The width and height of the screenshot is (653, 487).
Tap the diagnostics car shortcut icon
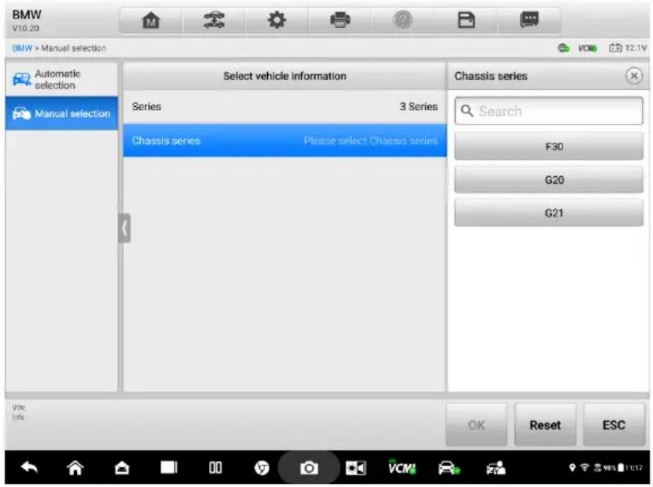click(x=449, y=468)
